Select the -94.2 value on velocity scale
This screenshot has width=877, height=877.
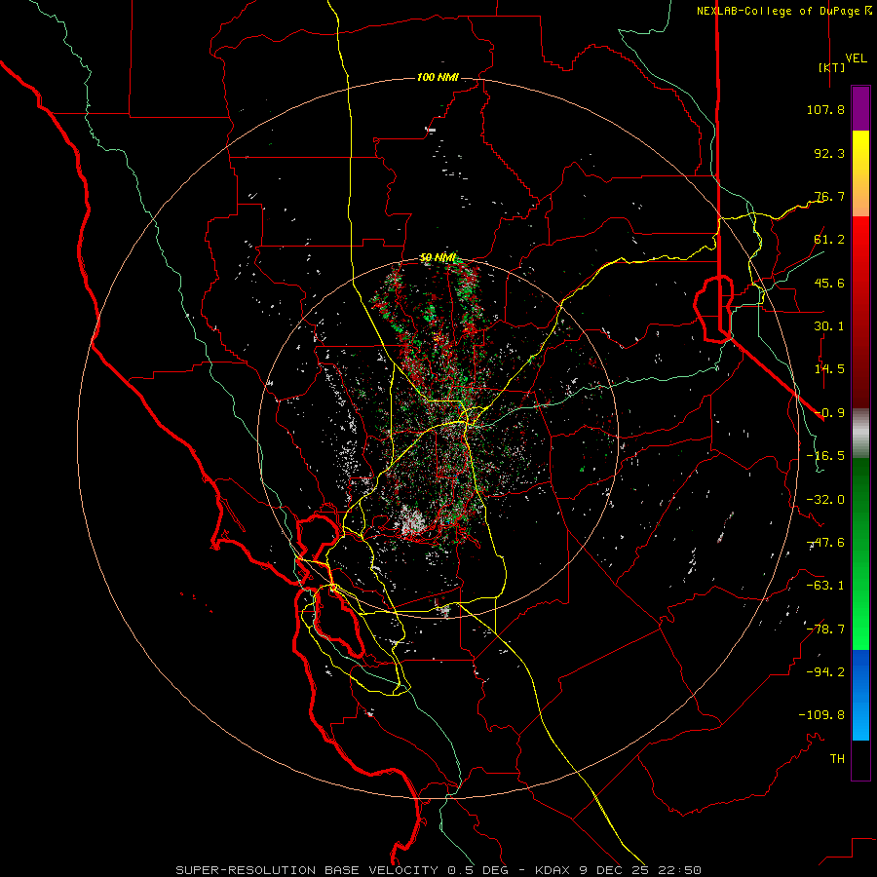tap(825, 671)
